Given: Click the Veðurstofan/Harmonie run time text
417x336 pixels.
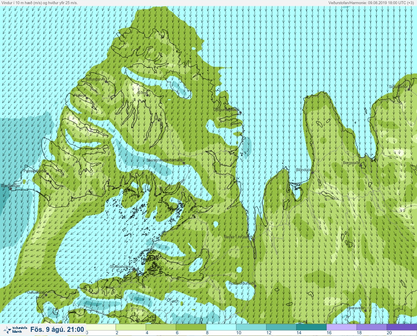Looking at the screenshot, I should click(372, 3).
